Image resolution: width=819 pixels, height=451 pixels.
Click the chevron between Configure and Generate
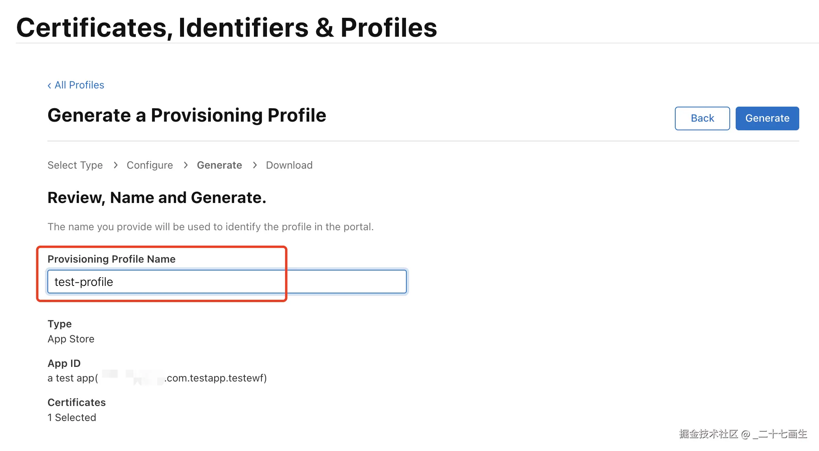coord(186,165)
